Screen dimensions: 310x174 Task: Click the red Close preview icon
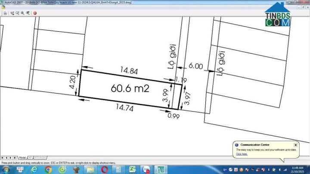tap(35, 13)
